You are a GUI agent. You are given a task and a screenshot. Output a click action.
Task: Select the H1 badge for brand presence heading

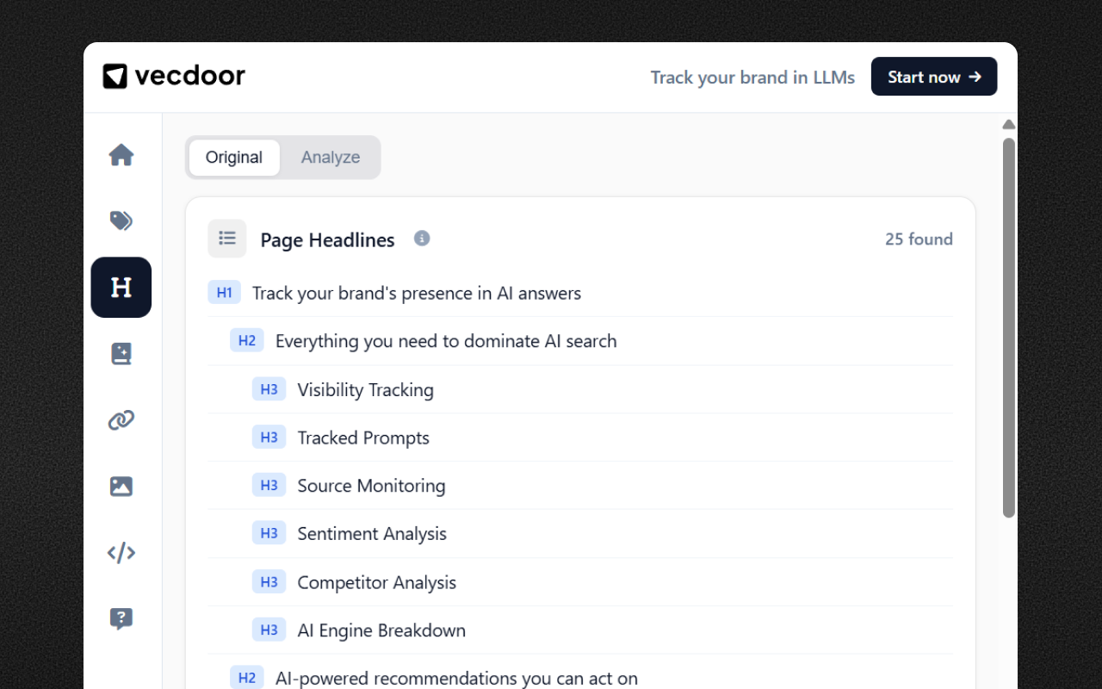[x=224, y=292]
